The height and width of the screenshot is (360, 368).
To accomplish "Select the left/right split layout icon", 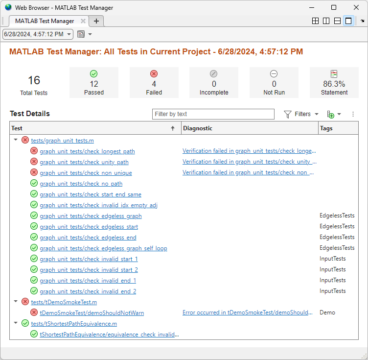I will (x=326, y=21).
